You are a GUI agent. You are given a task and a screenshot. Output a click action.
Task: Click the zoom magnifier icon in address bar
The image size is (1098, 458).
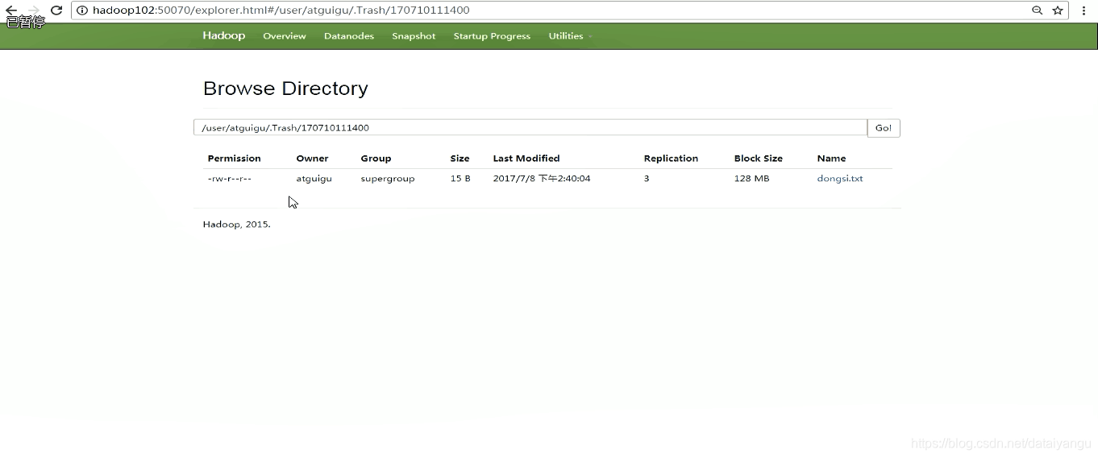1038,10
